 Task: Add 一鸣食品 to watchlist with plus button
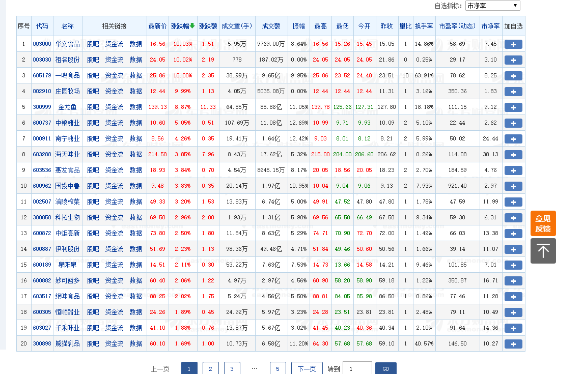pyautogui.click(x=513, y=76)
